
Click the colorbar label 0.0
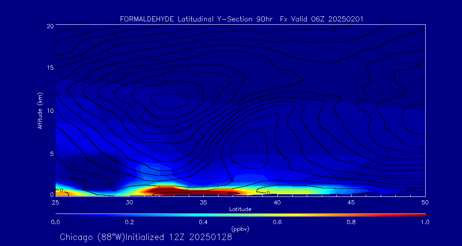(55, 222)
